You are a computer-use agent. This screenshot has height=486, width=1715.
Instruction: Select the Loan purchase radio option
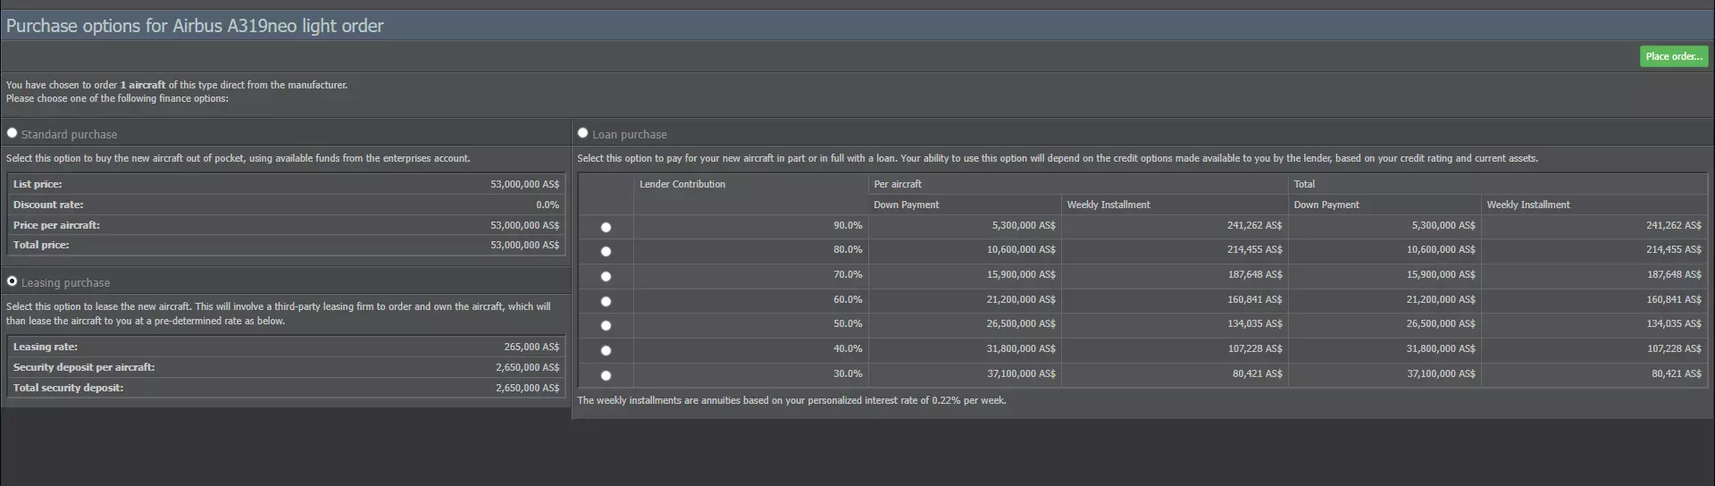pos(583,133)
